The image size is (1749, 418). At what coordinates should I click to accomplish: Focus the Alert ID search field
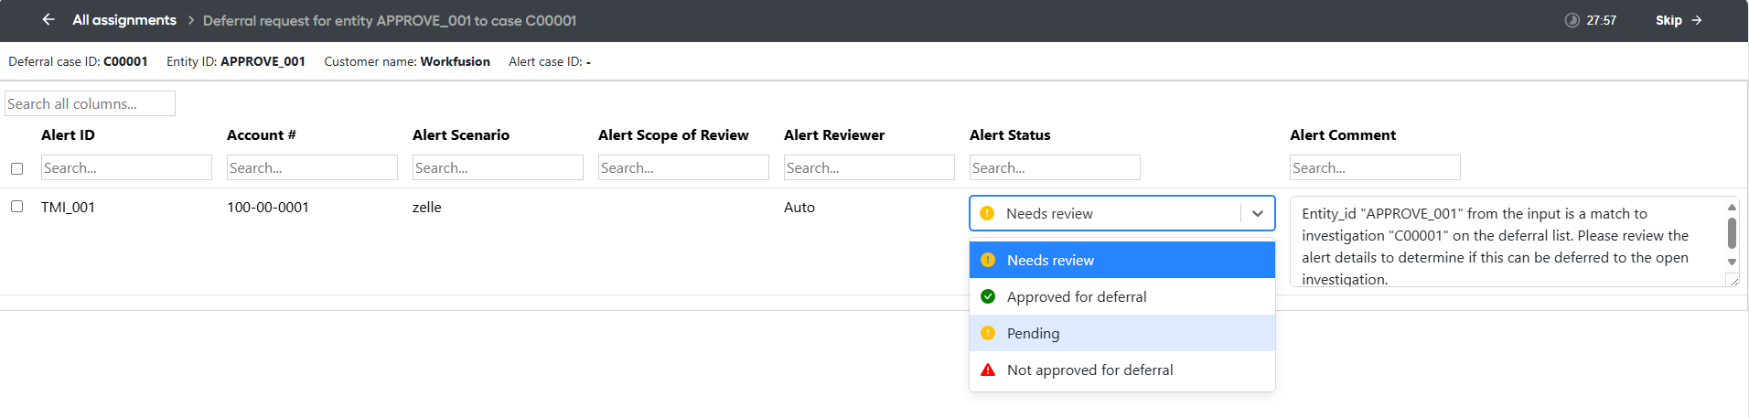126,167
